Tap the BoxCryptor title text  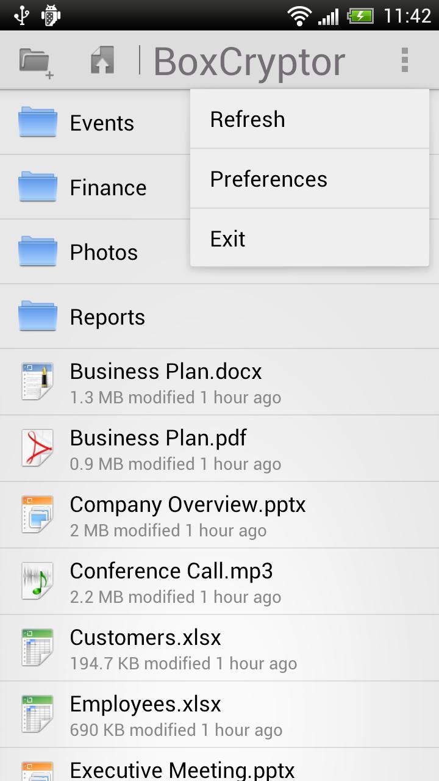(x=249, y=62)
